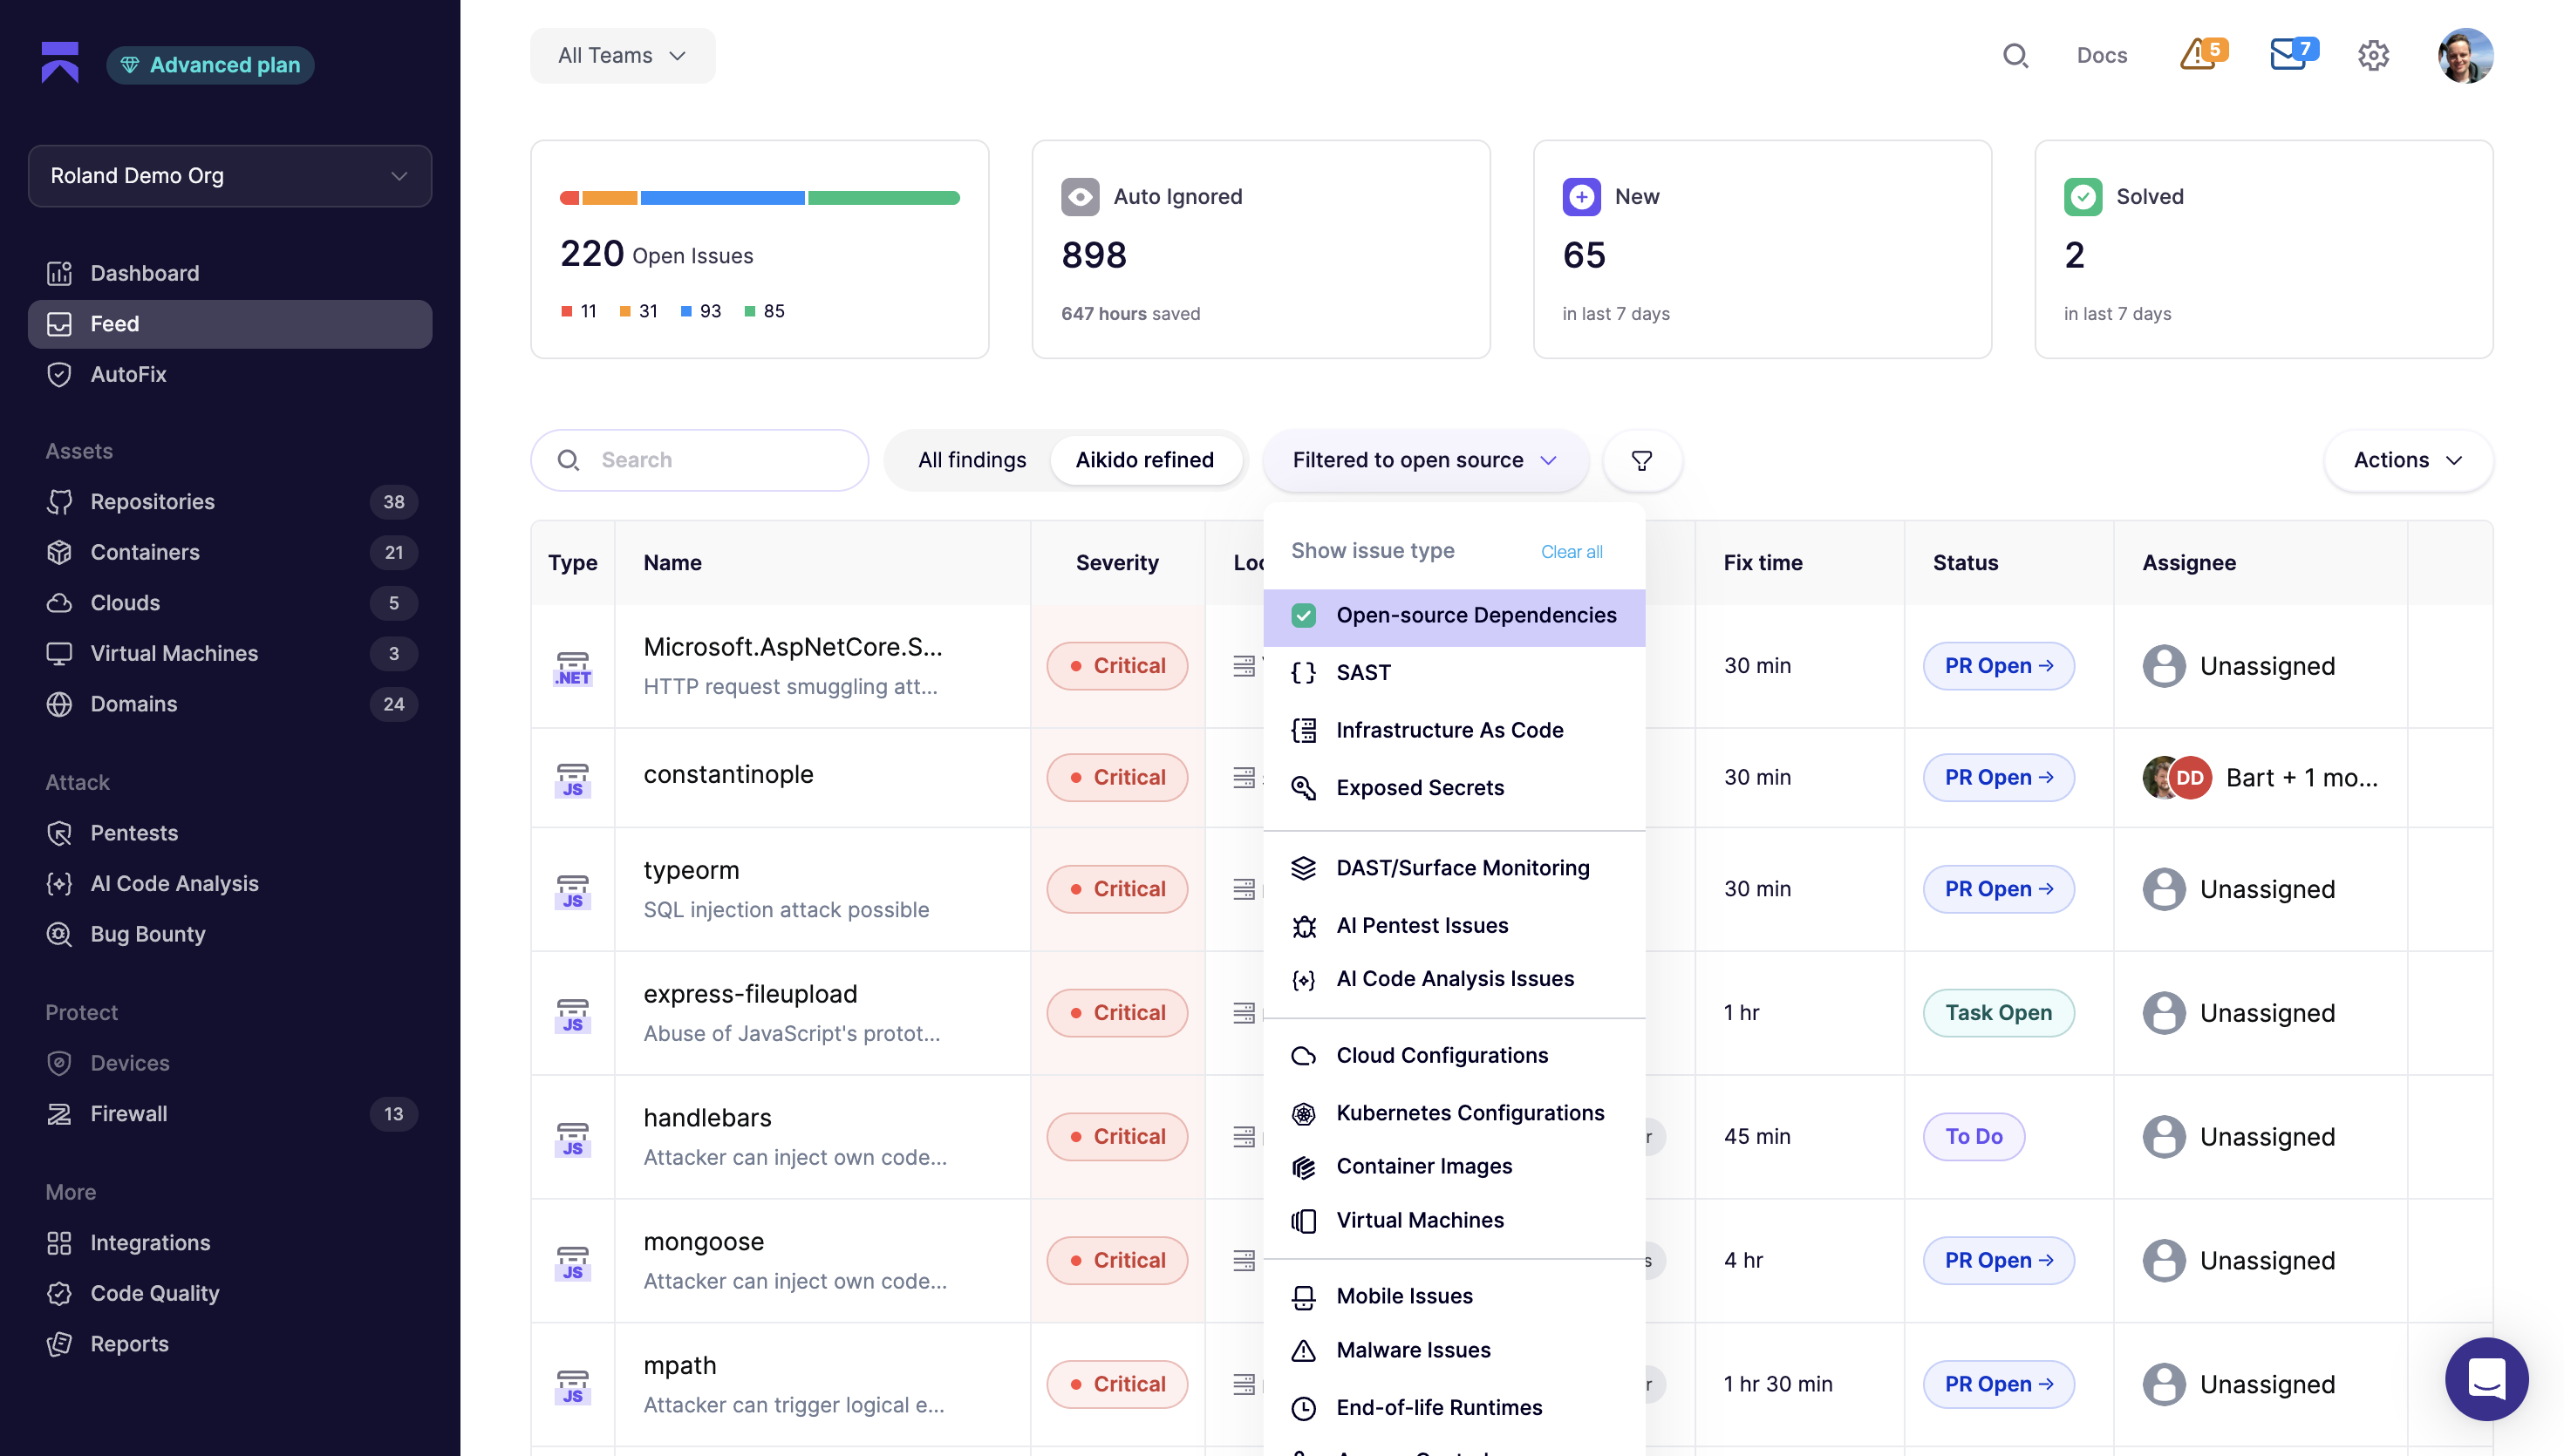
Task: Toggle the Kubernetes Configurations filter
Action: (1454, 1113)
